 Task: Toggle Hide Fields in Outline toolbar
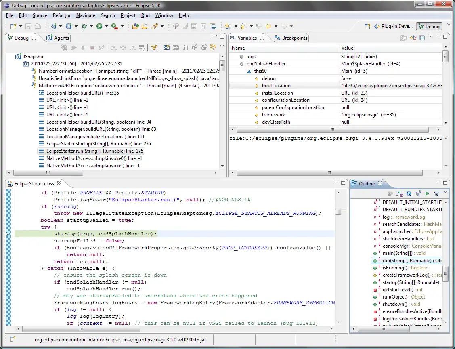coord(409,193)
